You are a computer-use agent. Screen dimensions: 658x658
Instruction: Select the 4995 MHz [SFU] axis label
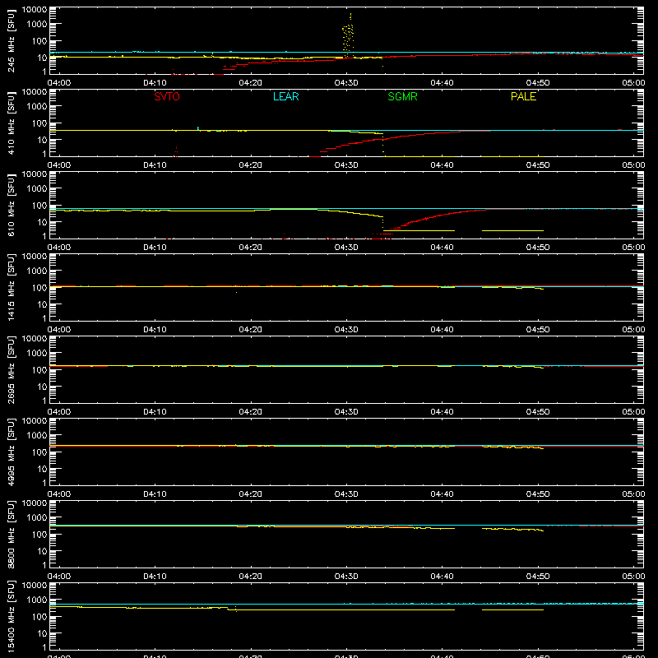tap(12, 452)
